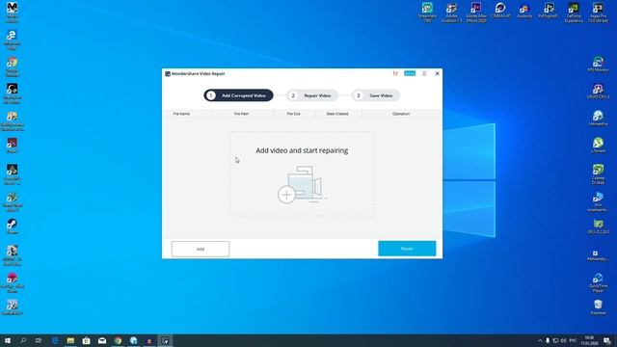The image size is (617, 347).
Task: Click the blue Repair button
Action: coord(407,249)
